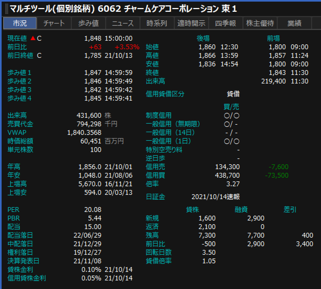Click 信用貸借区分 value 貸借
Image resolution: width=321 pixels, height=289 pixels.
[x=233, y=94]
